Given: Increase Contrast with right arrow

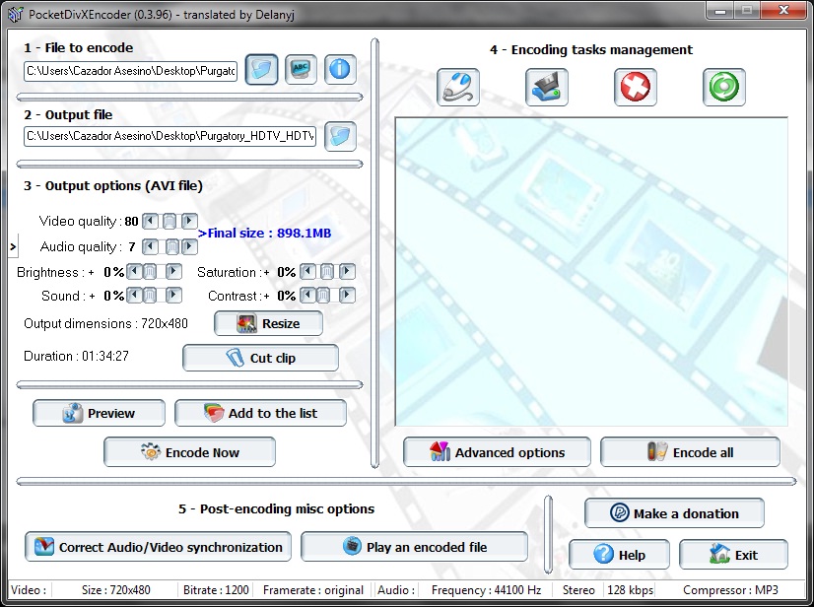Looking at the screenshot, I should click(x=347, y=296).
